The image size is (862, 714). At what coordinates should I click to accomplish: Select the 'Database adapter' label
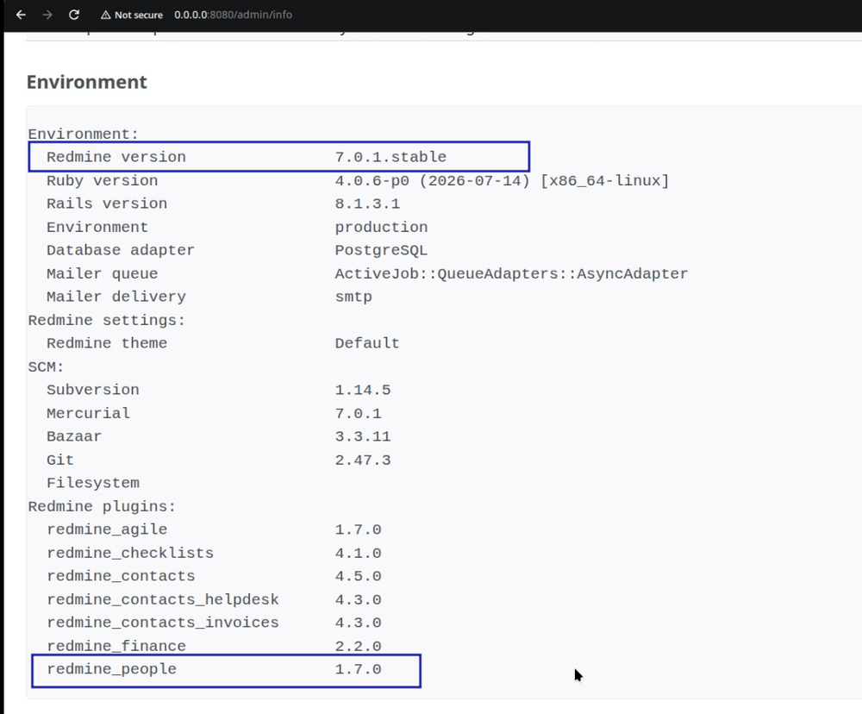click(121, 251)
